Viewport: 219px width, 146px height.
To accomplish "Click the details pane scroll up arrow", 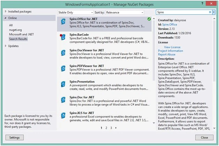I will [x=214, y=18].
